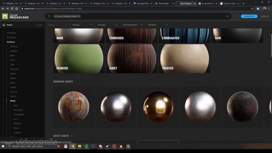272x153 pixels.
Task: Select Concrete in the sidebar tree
Action: [x=14, y=69]
